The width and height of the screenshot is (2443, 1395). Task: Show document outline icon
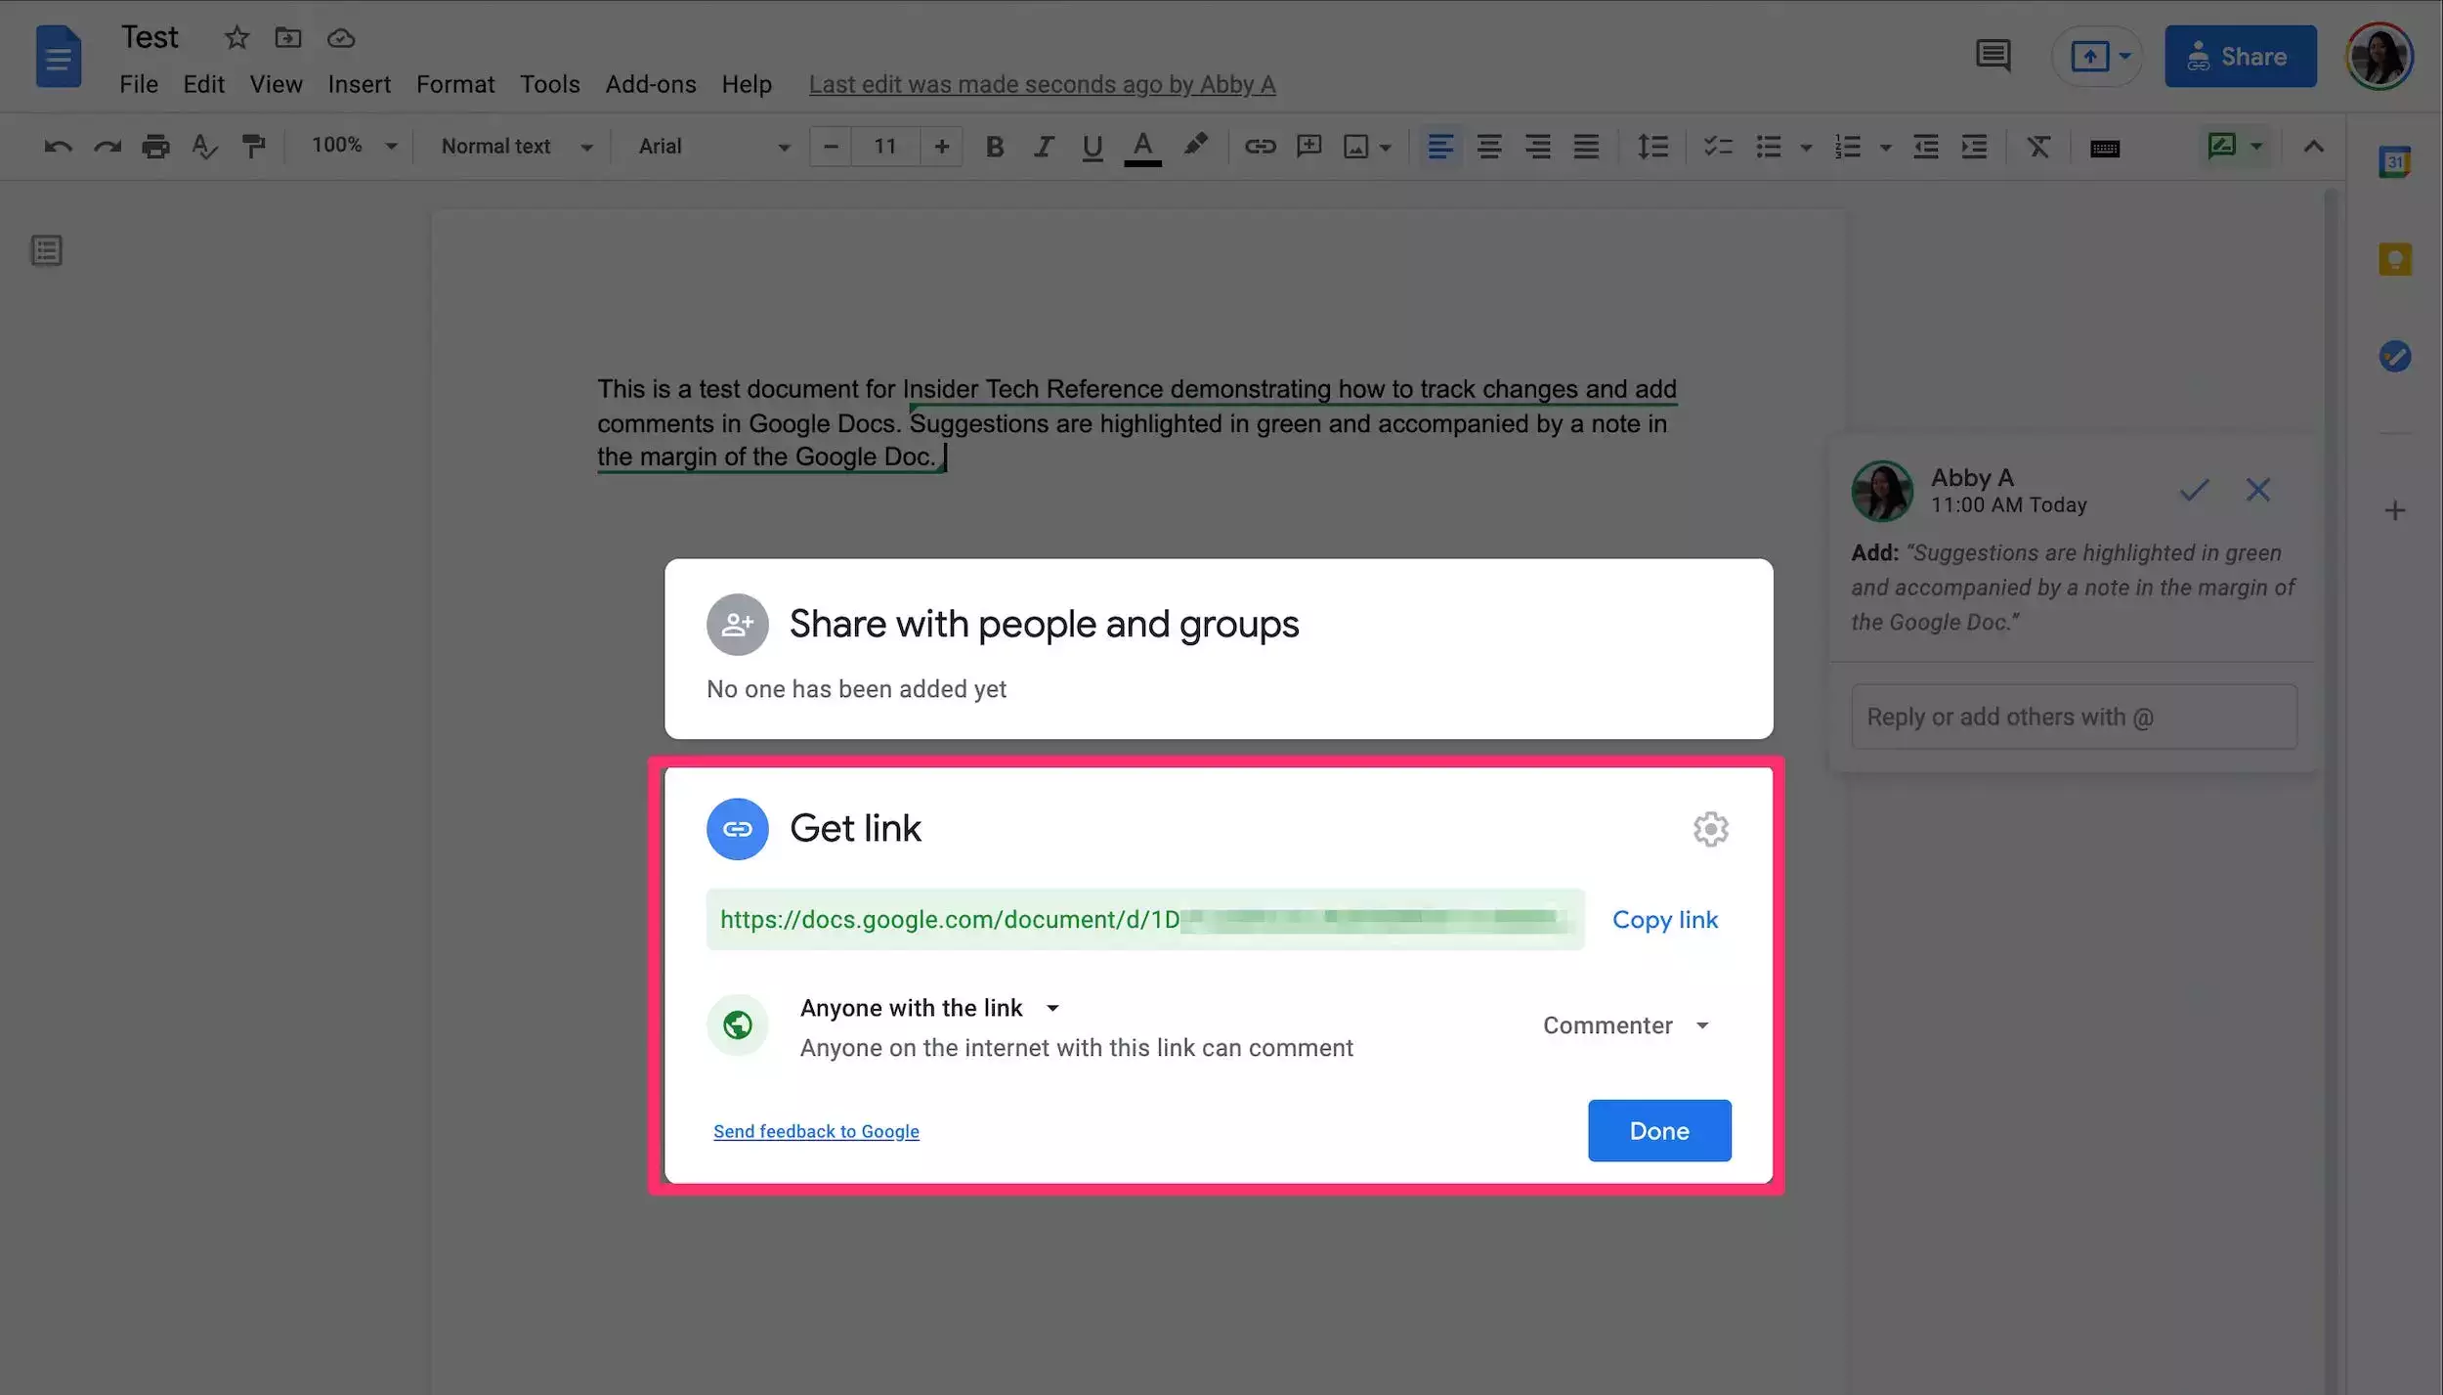point(47,251)
